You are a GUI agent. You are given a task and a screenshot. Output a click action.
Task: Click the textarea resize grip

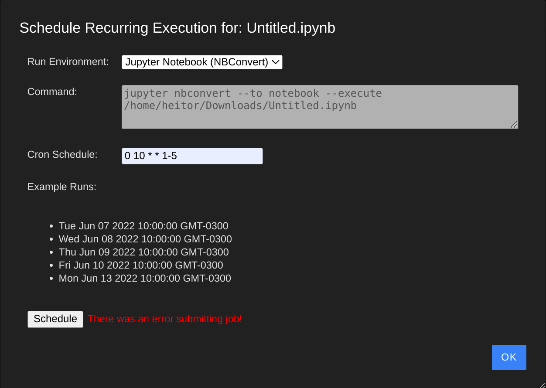(x=514, y=126)
